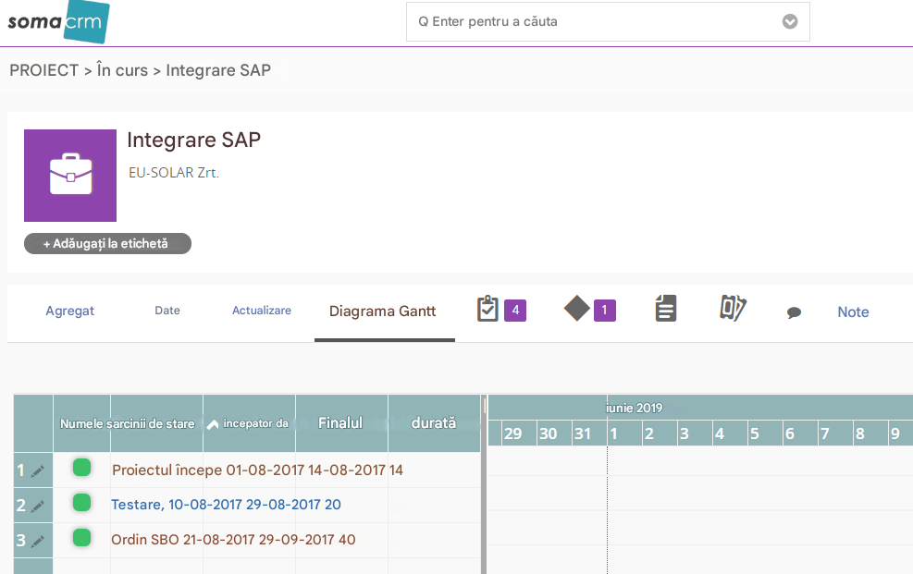This screenshot has width=913, height=574.
Task: Click the milestone count badge 1
Action: click(x=604, y=310)
